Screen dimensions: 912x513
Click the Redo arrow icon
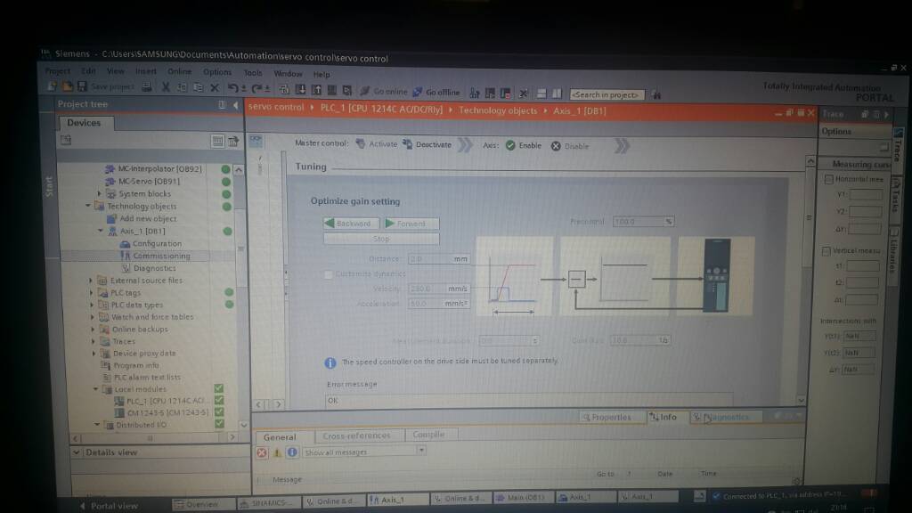256,88
